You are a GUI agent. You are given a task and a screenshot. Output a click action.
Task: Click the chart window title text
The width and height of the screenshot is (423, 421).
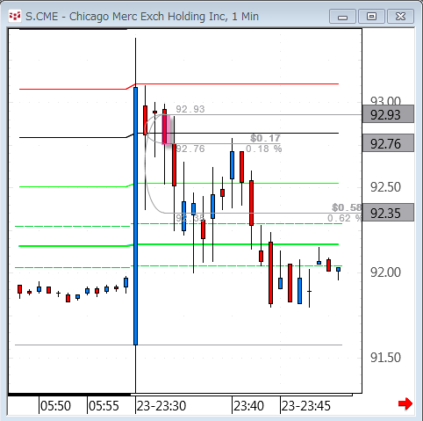coord(142,17)
